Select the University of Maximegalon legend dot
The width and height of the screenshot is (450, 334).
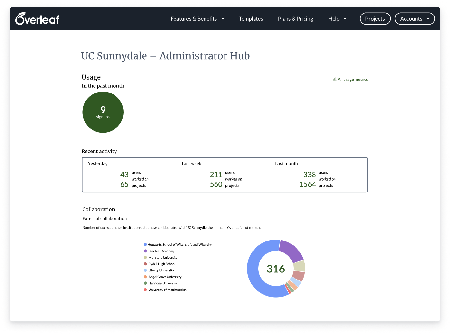[x=145, y=290]
